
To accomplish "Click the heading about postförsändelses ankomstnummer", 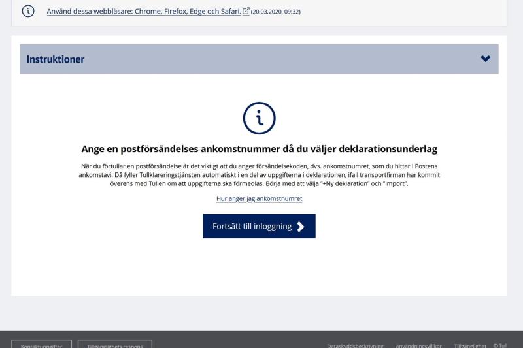I will 259,149.
